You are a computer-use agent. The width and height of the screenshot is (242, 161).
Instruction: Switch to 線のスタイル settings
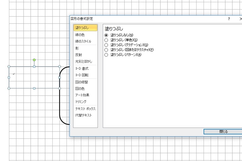click(x=83, y=41)
